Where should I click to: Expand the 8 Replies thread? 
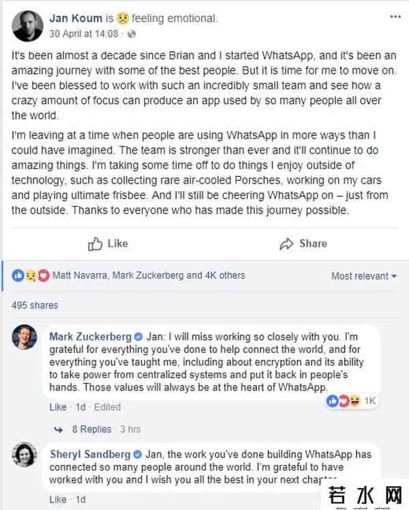[91, 429]
